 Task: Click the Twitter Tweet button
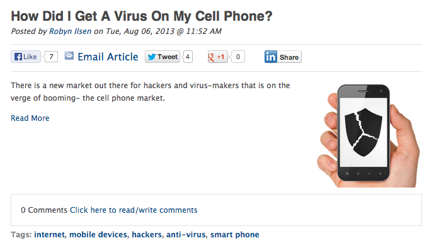(163, 57)
